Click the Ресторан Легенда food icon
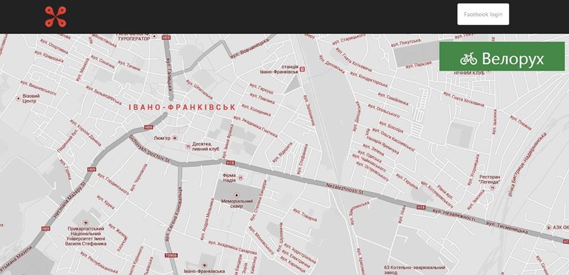569x275 pixels. click(x=492, y=187)
